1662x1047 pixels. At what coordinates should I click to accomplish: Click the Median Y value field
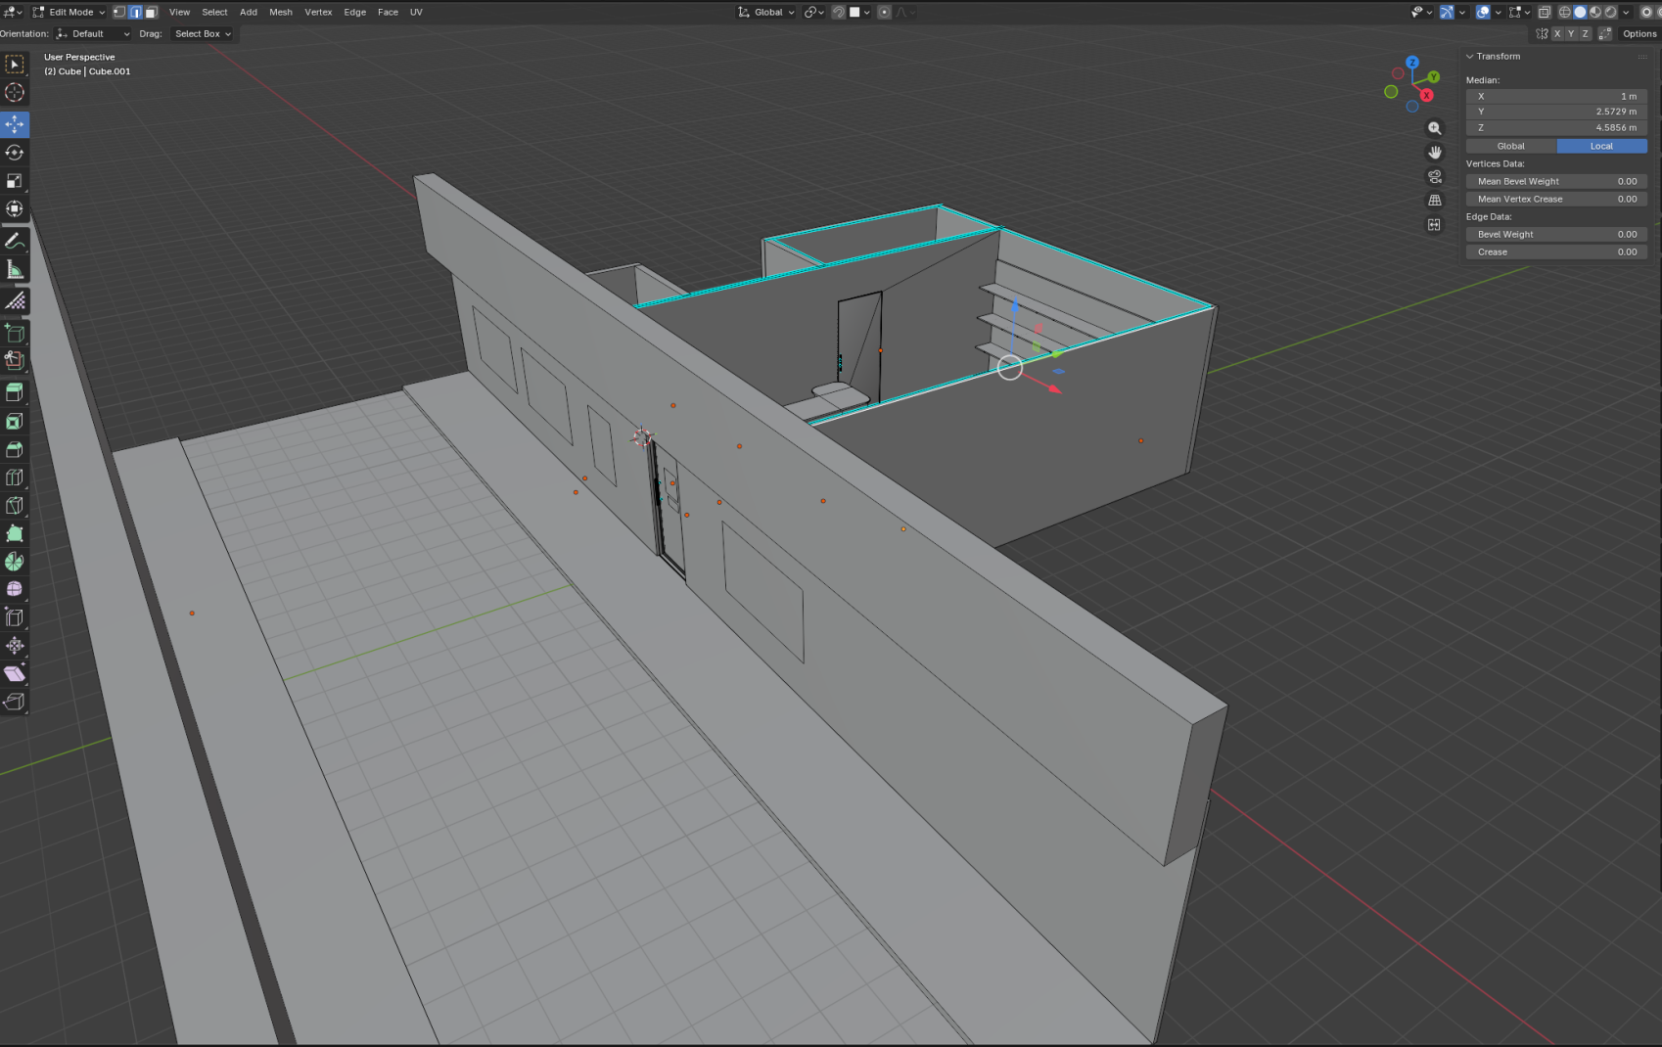[1556, 112]
